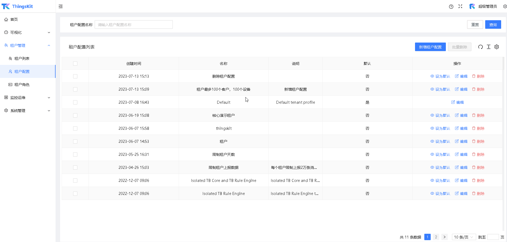507x242 pixels.
Task: Select checkbox for 限制租户天数 row
Action: [75, 155]
